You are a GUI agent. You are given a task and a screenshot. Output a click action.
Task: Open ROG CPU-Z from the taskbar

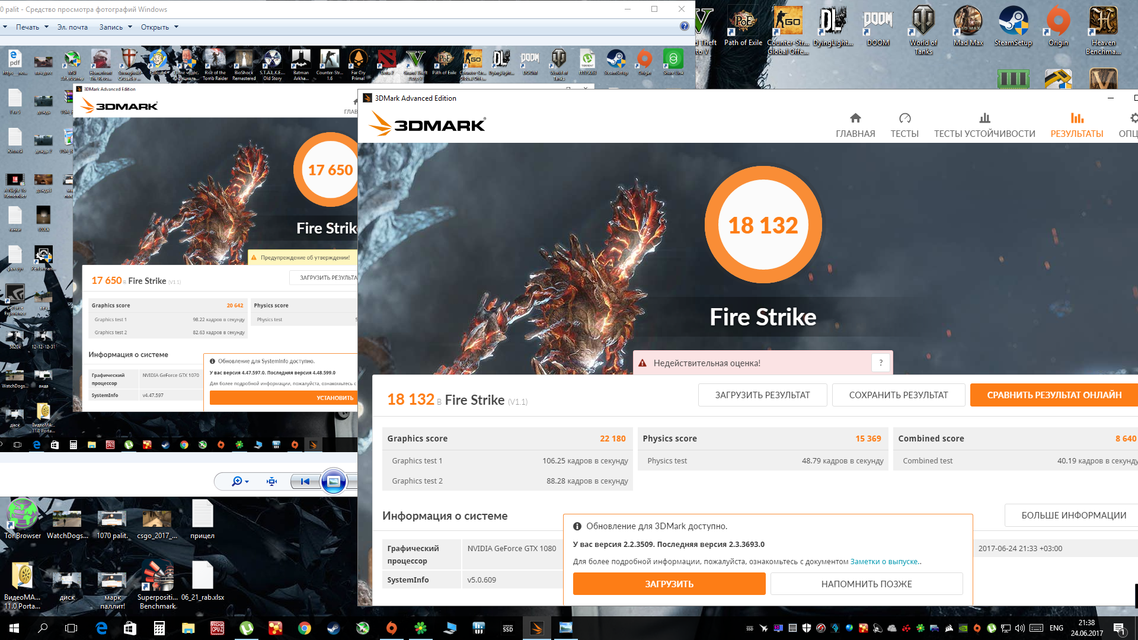pyautogui.click(x=218, y=628)
